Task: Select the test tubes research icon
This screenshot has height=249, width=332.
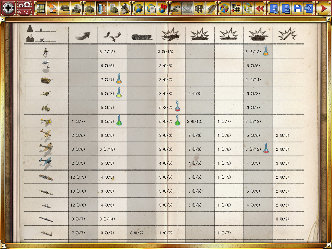Action: [101, 8]
